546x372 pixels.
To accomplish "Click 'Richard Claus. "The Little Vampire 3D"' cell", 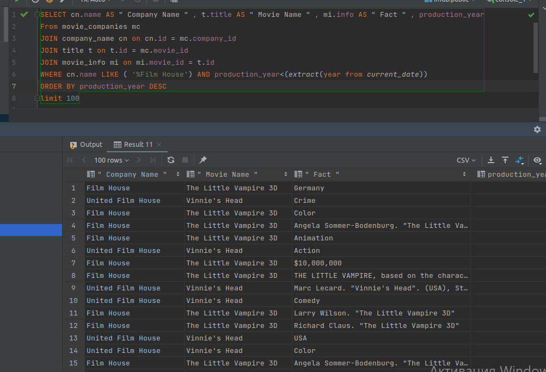I will coord(381,326).
